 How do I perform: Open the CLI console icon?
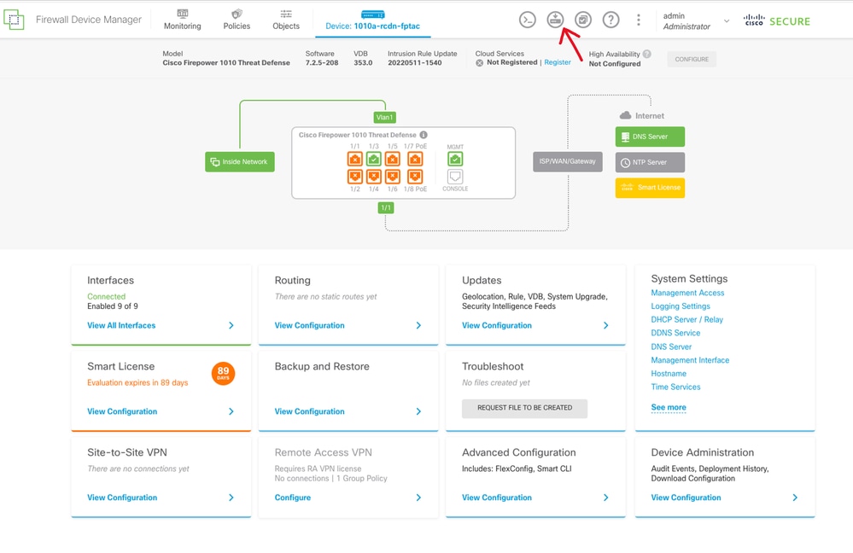(x=527, y=20)
